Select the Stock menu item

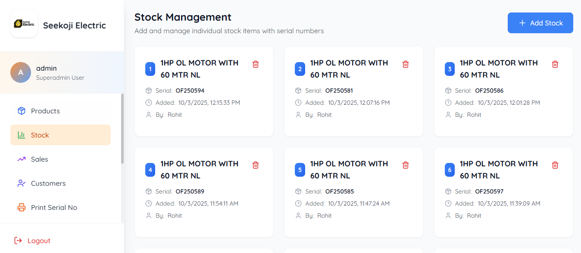[x=60, y=135]
